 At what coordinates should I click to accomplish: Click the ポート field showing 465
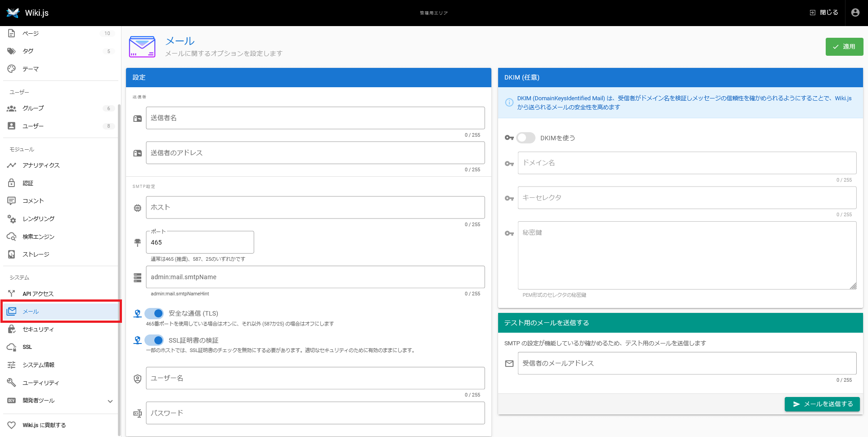click(x=200, y=242)
